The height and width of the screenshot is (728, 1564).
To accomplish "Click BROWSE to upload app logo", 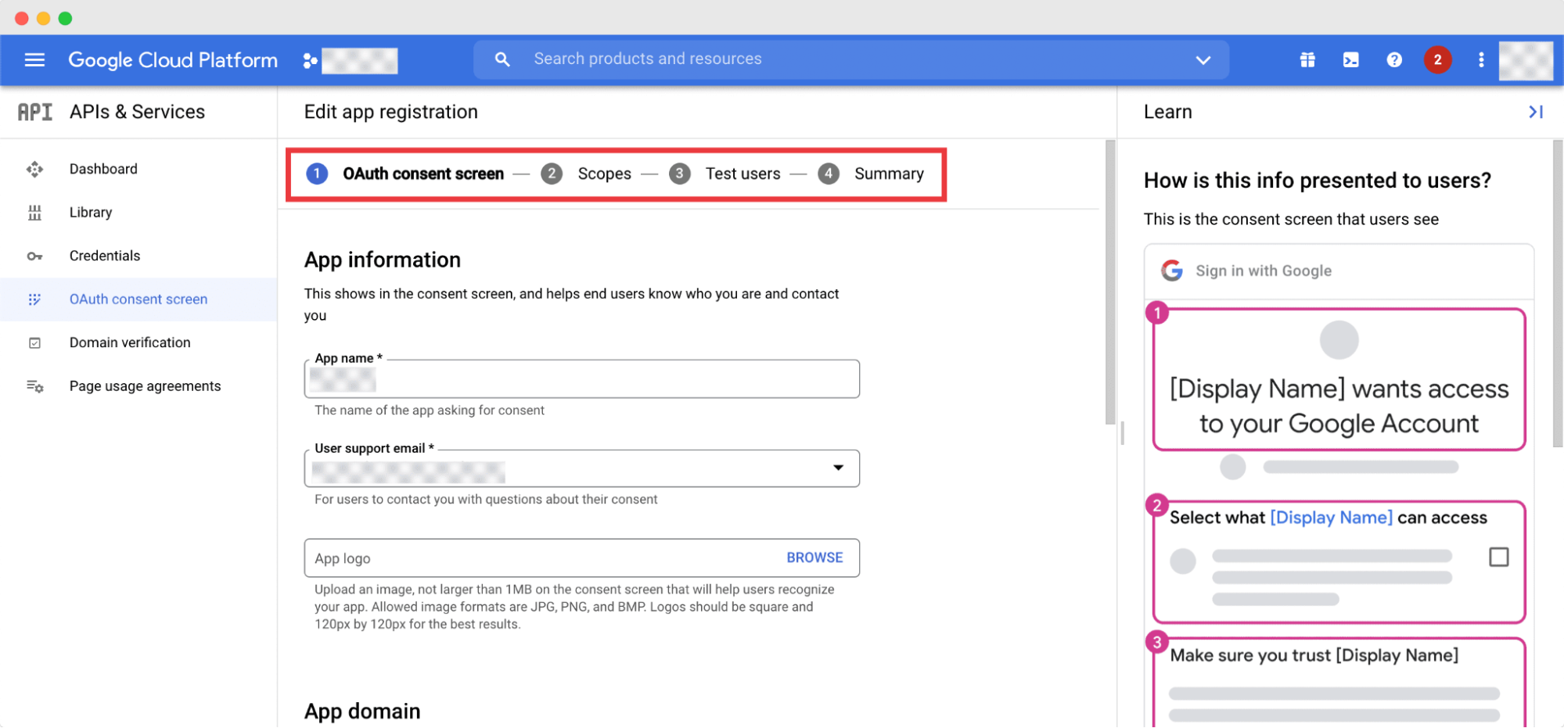I will (814, 558).
